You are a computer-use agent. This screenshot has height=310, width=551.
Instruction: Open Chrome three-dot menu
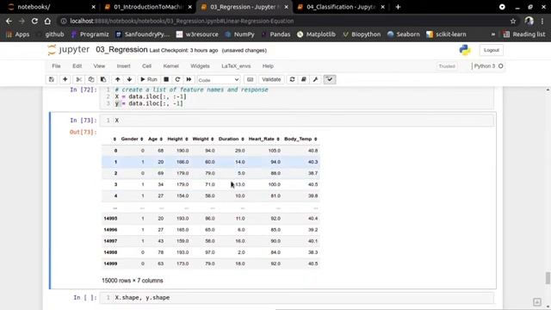(x=542, y=21)
